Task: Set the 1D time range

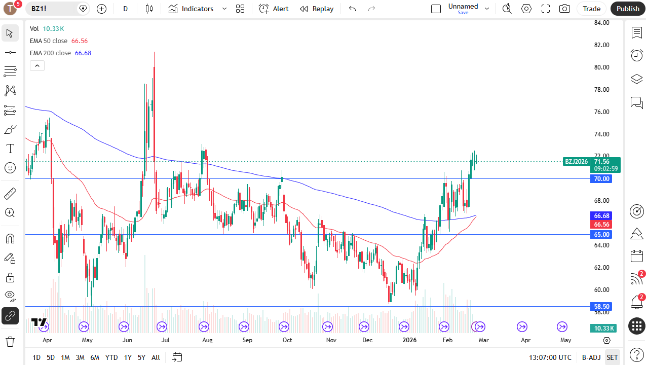Action: [x=36, y=357]
